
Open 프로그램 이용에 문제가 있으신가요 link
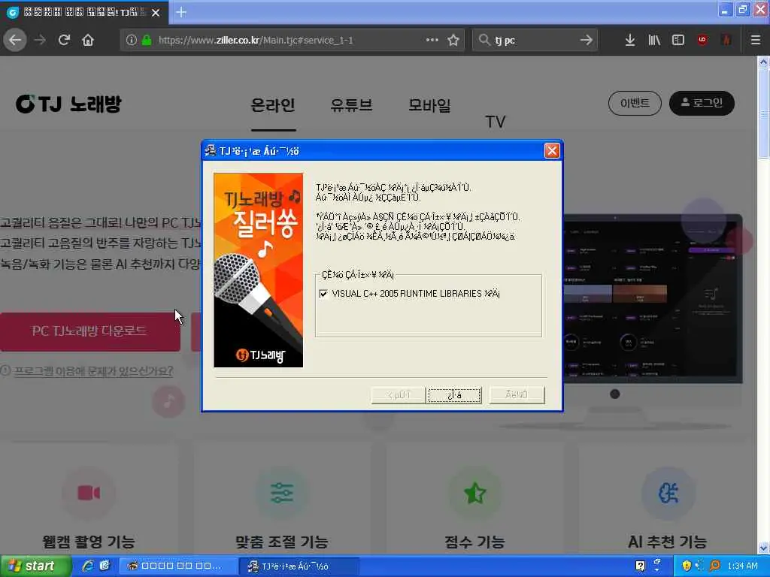[x=93, y=371]
